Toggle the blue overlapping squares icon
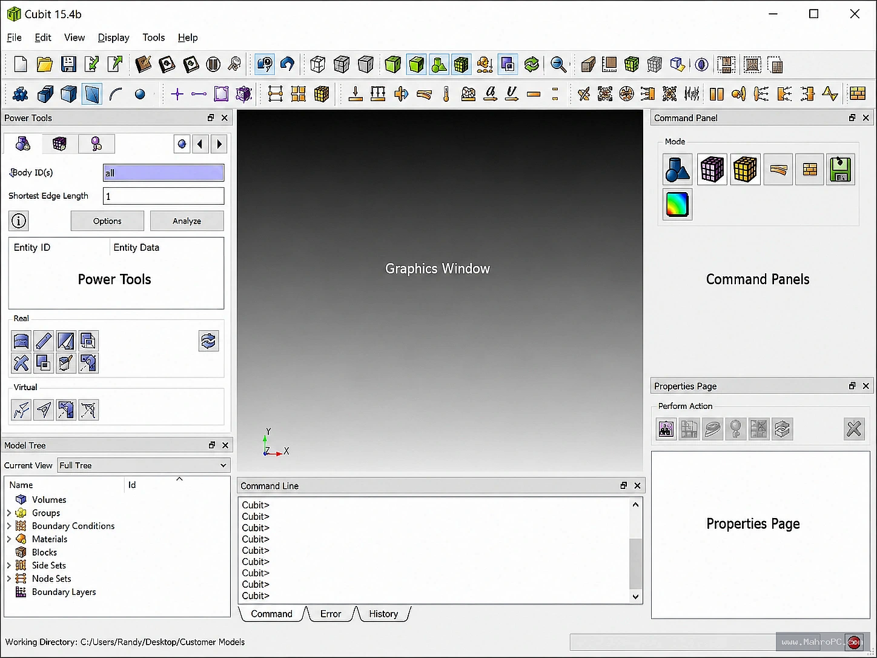Image resolution: width=877 pixels, height=658 pixels. (508, 64)
